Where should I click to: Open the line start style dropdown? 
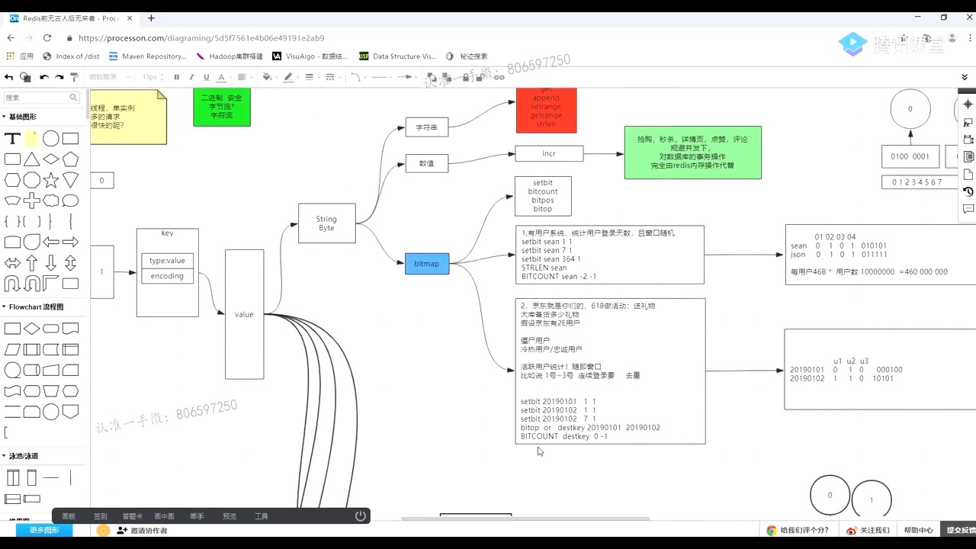coord(381,77)
